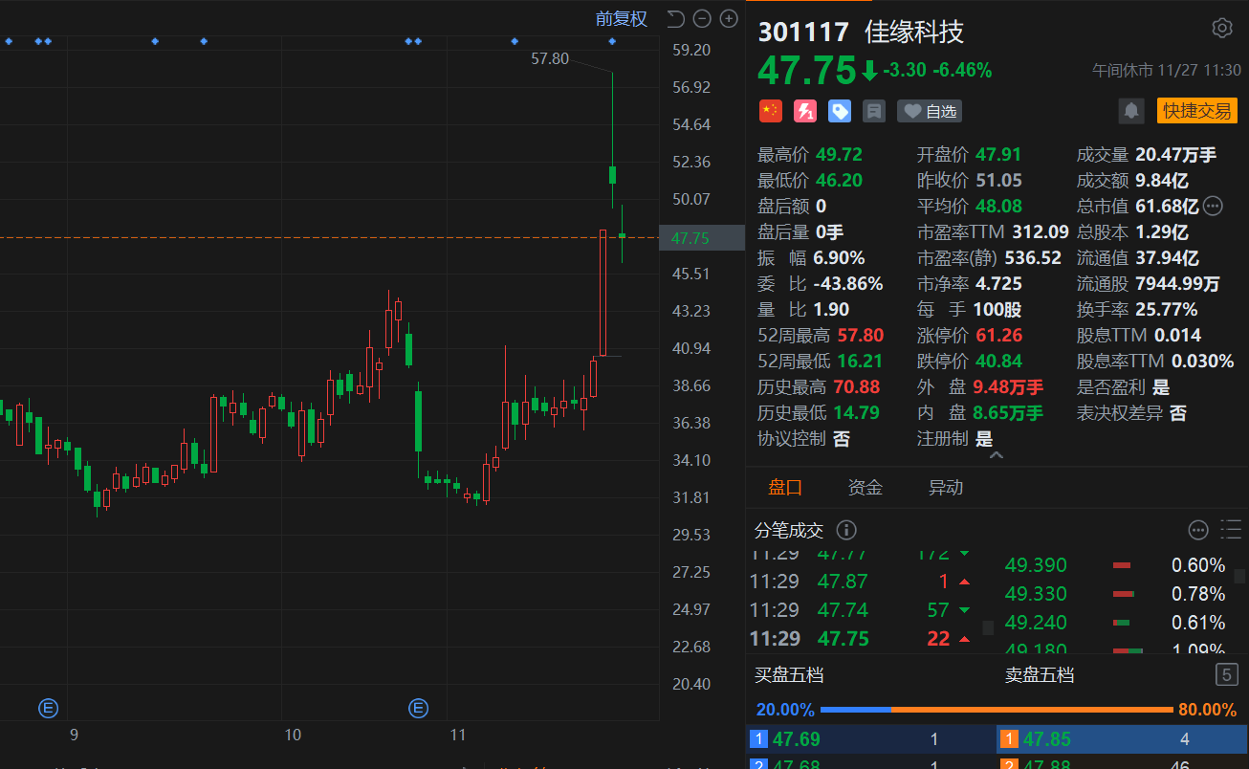This screenshot has height=769, width=1249.
Task: Click the 11:29 trade at 47.87
Action: pyautogui.click(x=863, y=582)
